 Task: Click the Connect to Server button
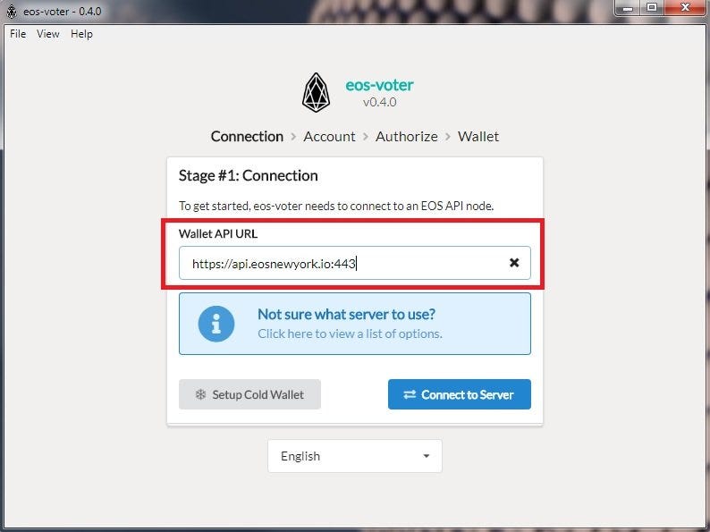[x=459, y=394]
